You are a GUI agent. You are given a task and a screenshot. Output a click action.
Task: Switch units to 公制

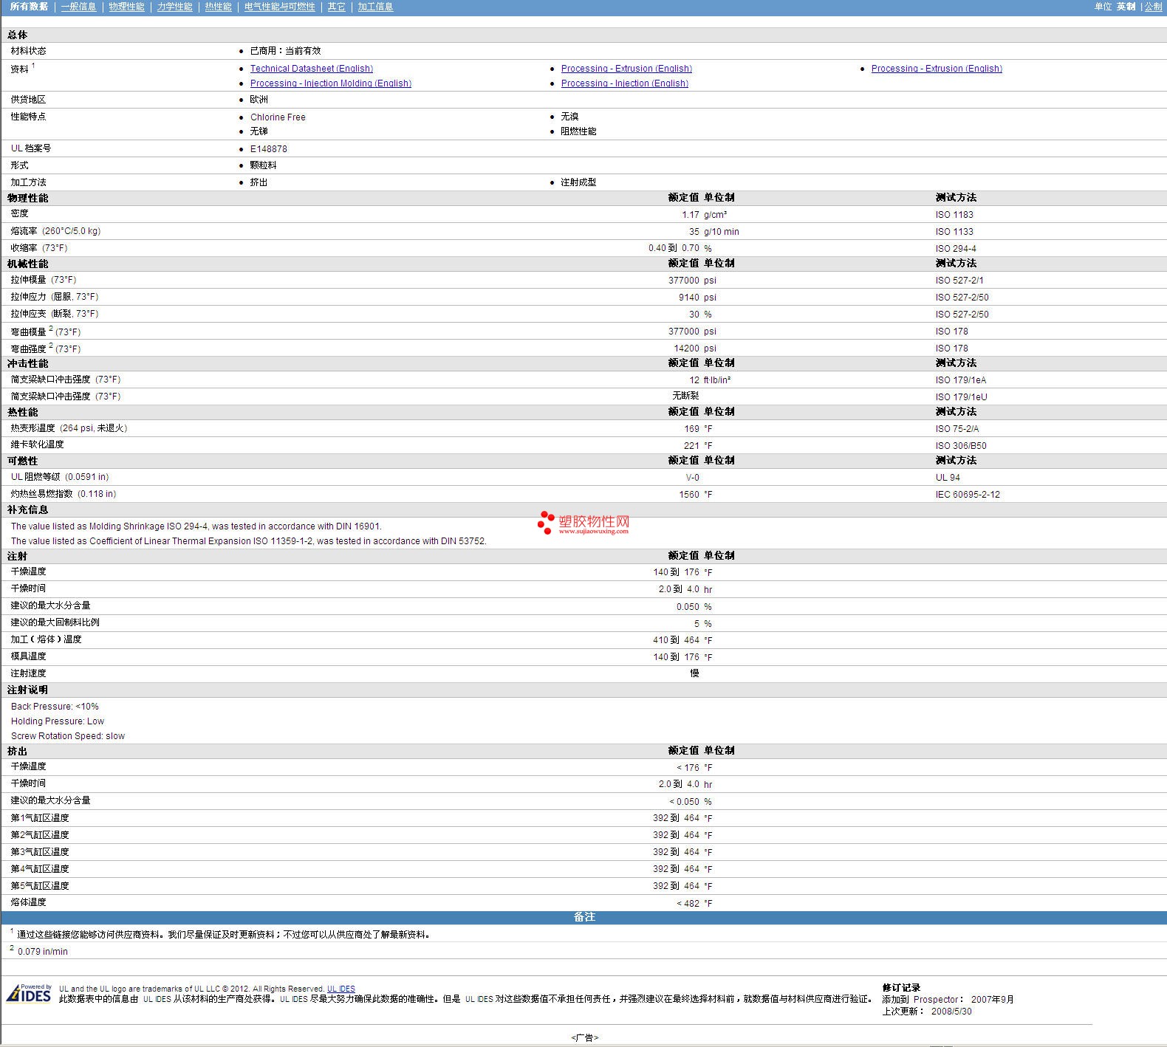[1153, 7]
